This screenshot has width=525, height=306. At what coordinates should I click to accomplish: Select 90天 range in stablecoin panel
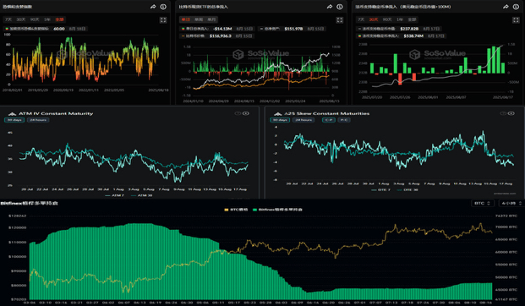tap(387, 19)
